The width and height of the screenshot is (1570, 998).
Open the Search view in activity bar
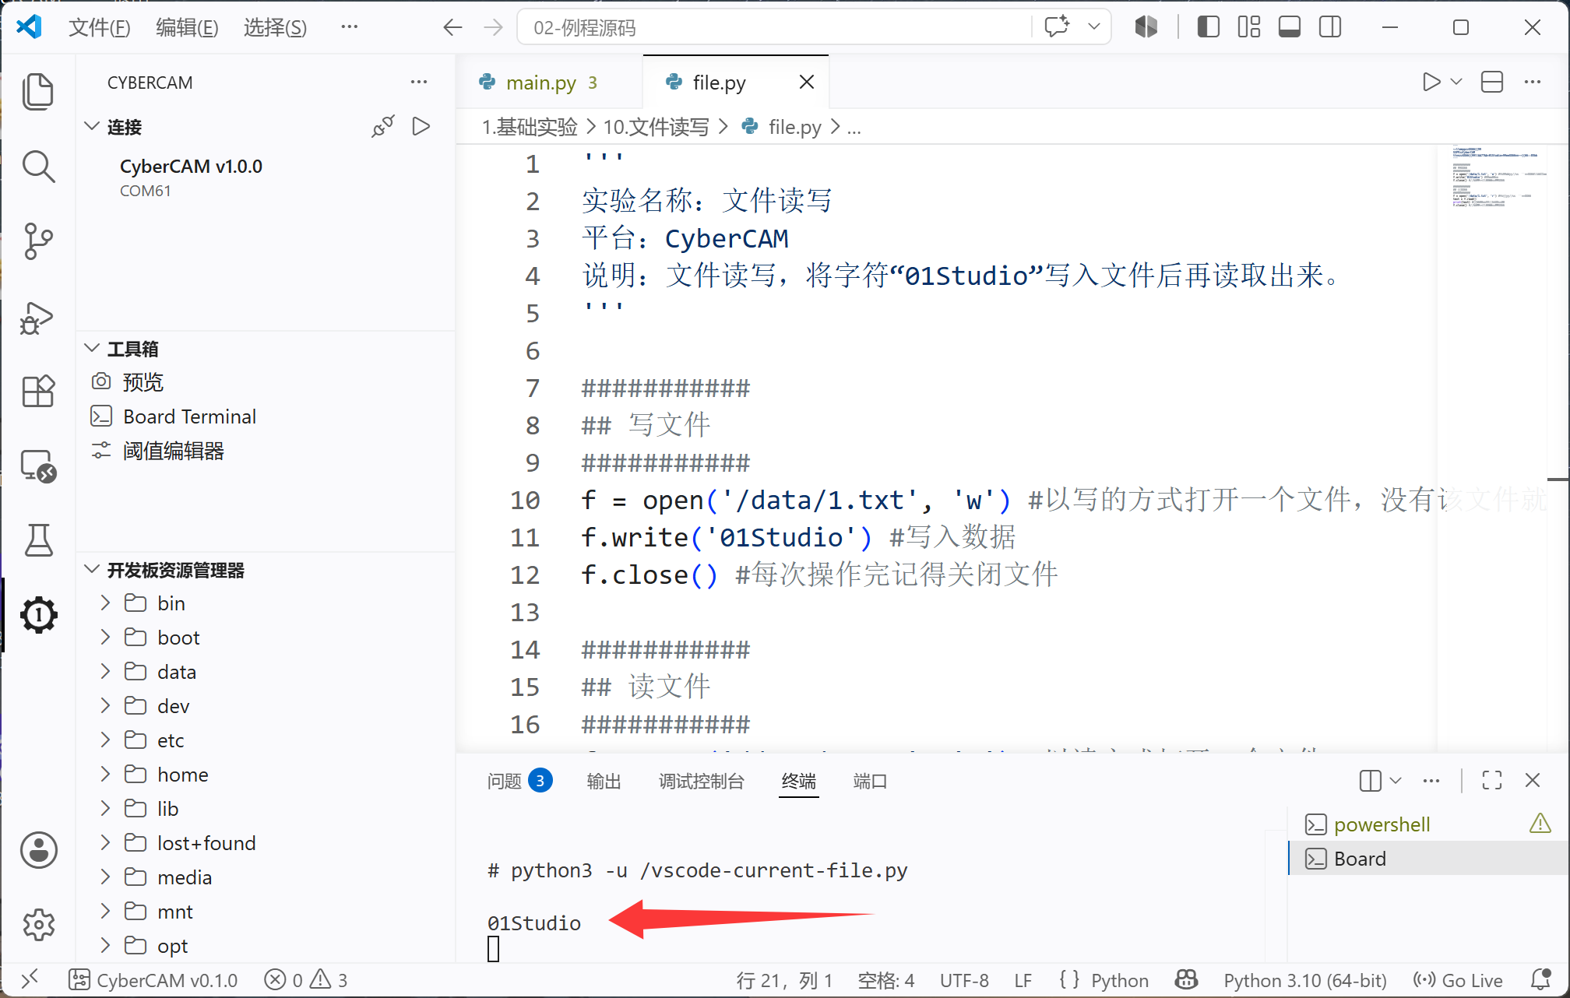point(38,167)
